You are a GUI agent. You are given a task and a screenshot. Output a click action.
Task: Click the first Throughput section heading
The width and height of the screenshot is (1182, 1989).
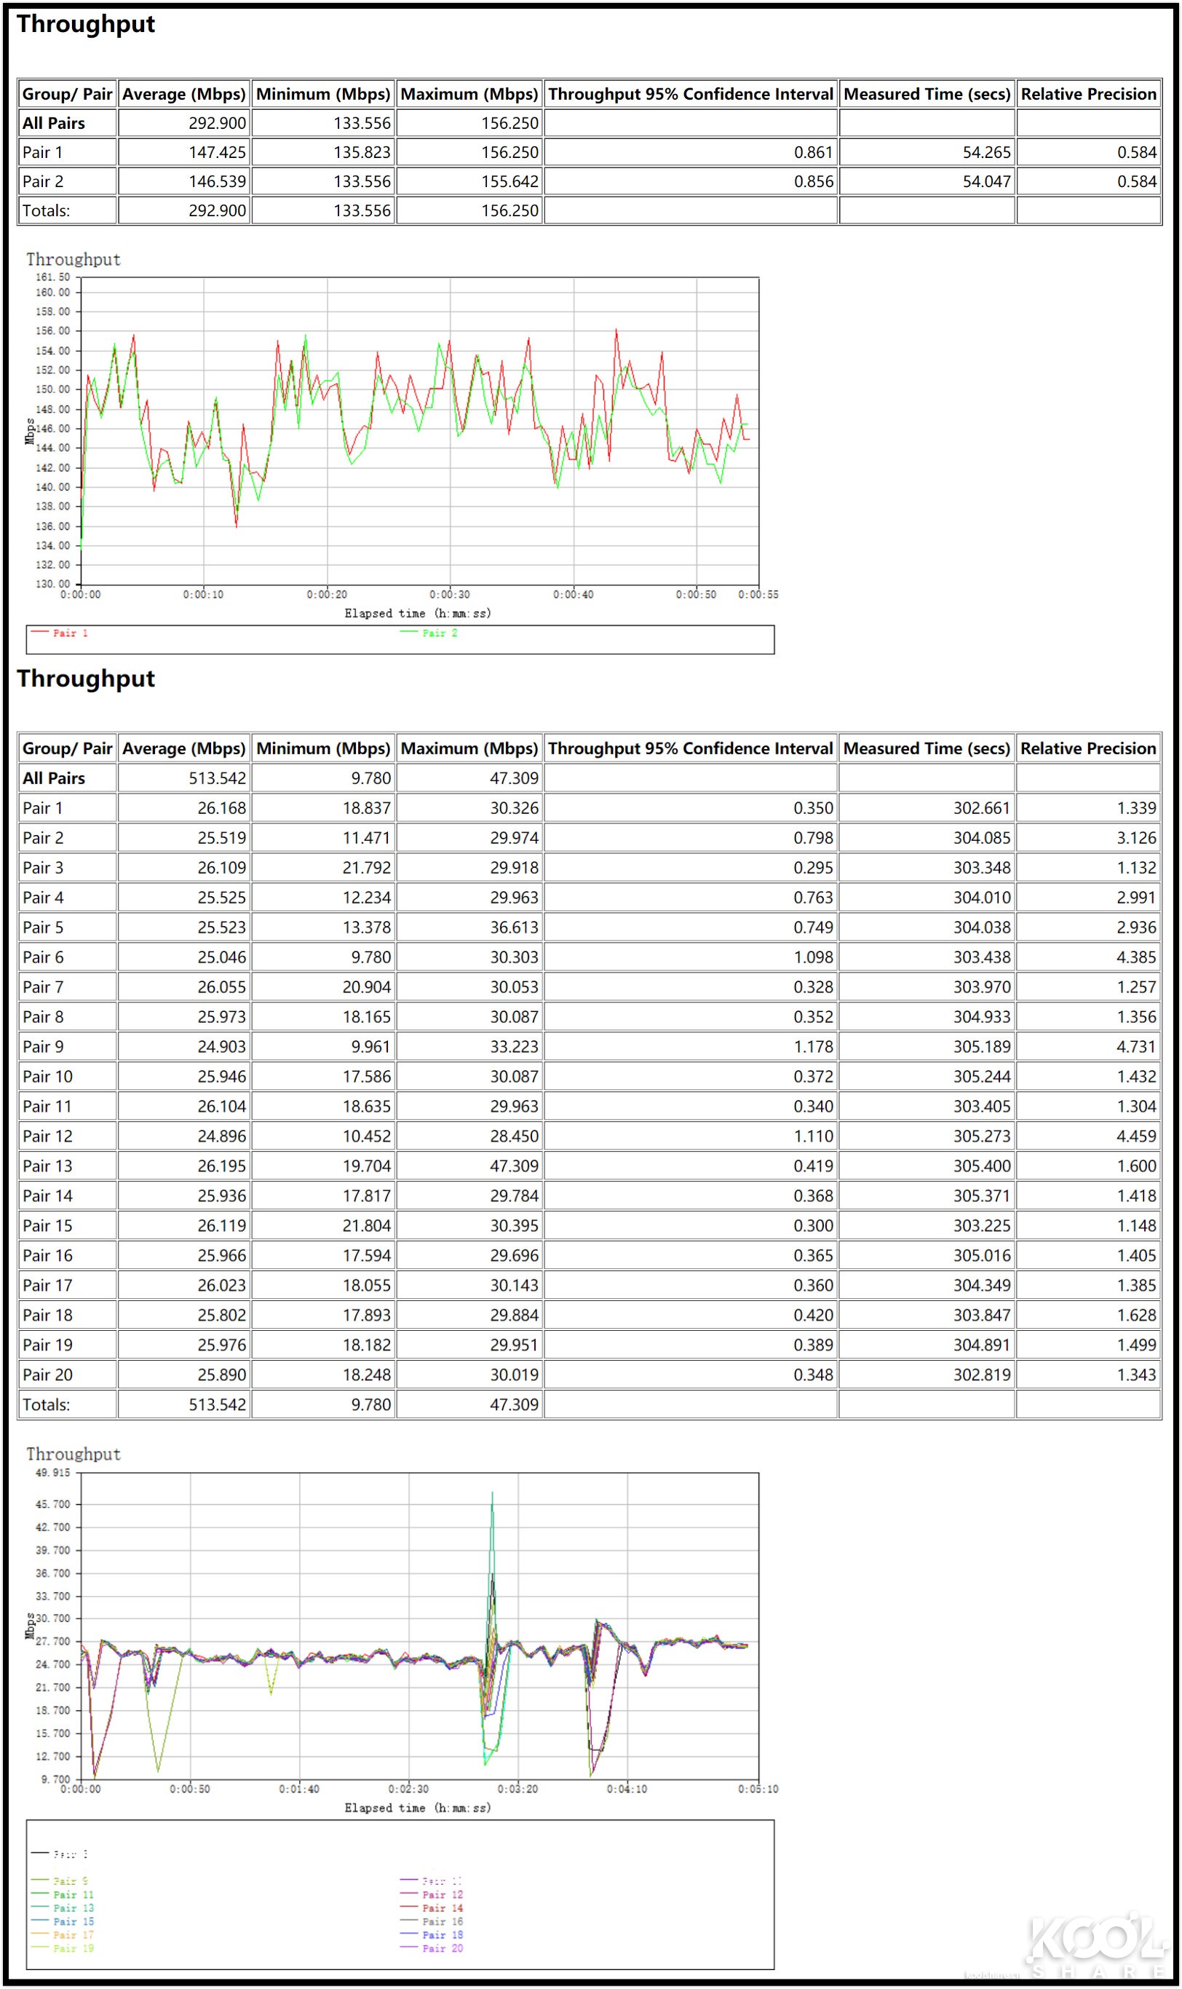[84, 24]
